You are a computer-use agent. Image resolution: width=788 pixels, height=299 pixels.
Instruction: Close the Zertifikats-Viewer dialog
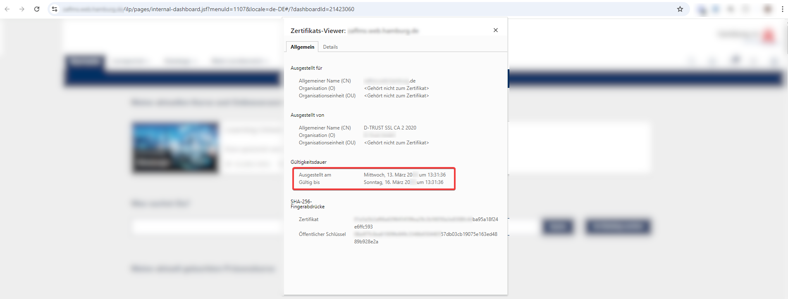[495, 30]
